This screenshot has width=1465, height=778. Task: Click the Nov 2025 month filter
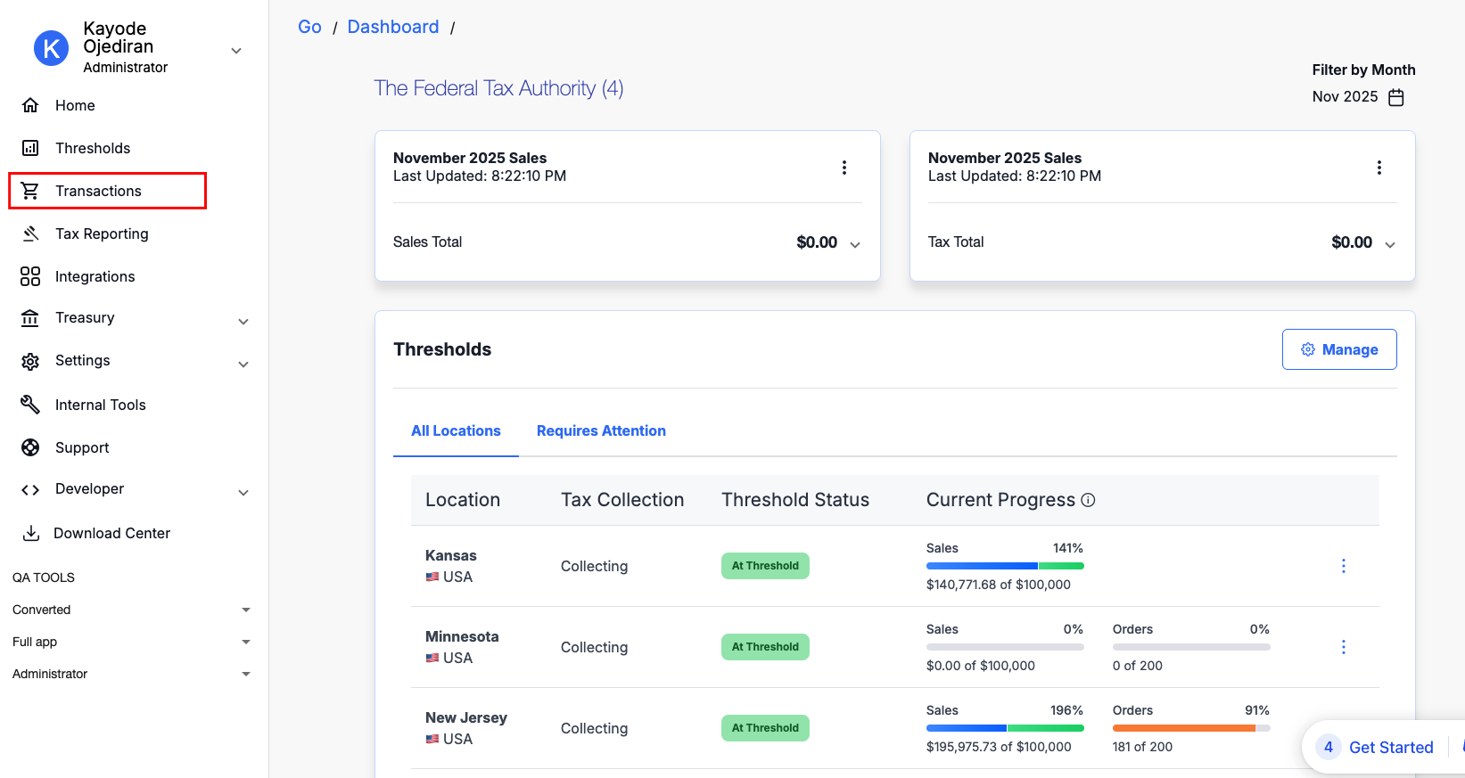pos(1358,96)
